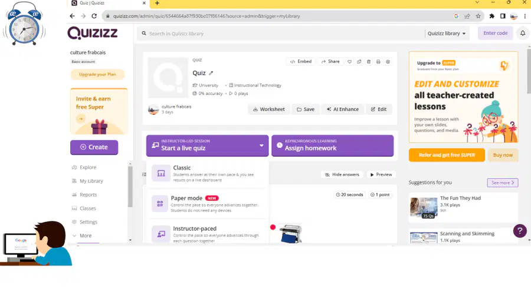Click the See more suggestions chevron button
Image resolution: width=531 pixels, height=298 pixels.
[503, 183]
